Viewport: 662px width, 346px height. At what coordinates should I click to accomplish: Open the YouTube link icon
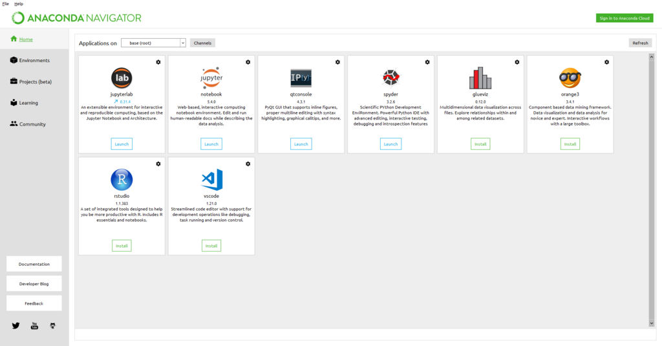click(34, 326)
